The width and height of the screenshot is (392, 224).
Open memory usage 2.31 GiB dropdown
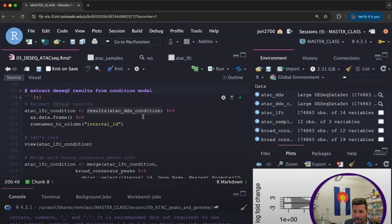325,69
